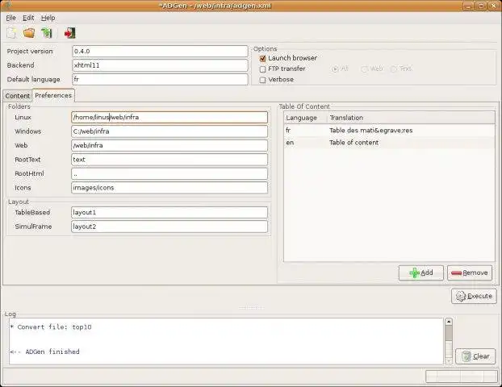Screen dimensions: 502x387
Task: Click the SimulFrame layout field
Action: tap(169, 227)
